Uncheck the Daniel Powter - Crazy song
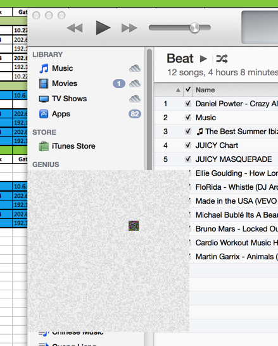The height and width of the screenshot is (346, 278). [188, 104]
